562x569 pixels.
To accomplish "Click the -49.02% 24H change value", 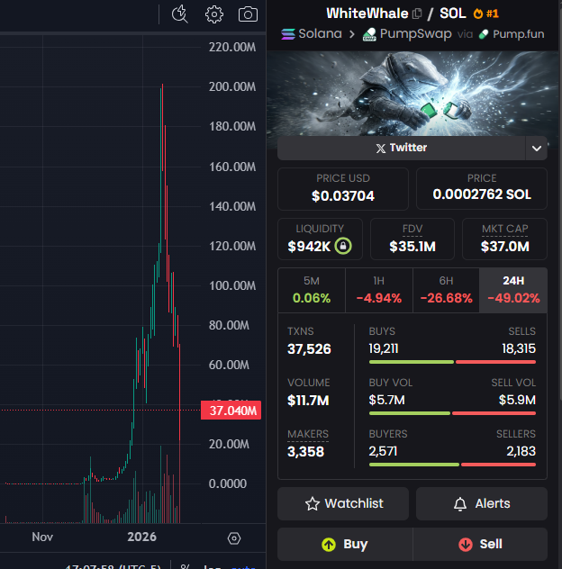I will (513, 298).
